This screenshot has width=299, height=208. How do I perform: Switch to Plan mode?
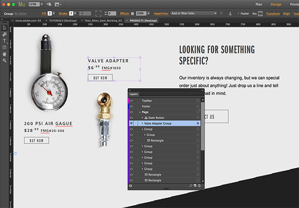(x=259, y=5)
